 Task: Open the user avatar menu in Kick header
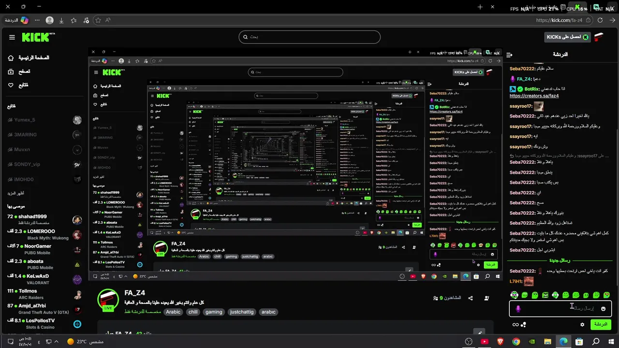click(599, 37)
